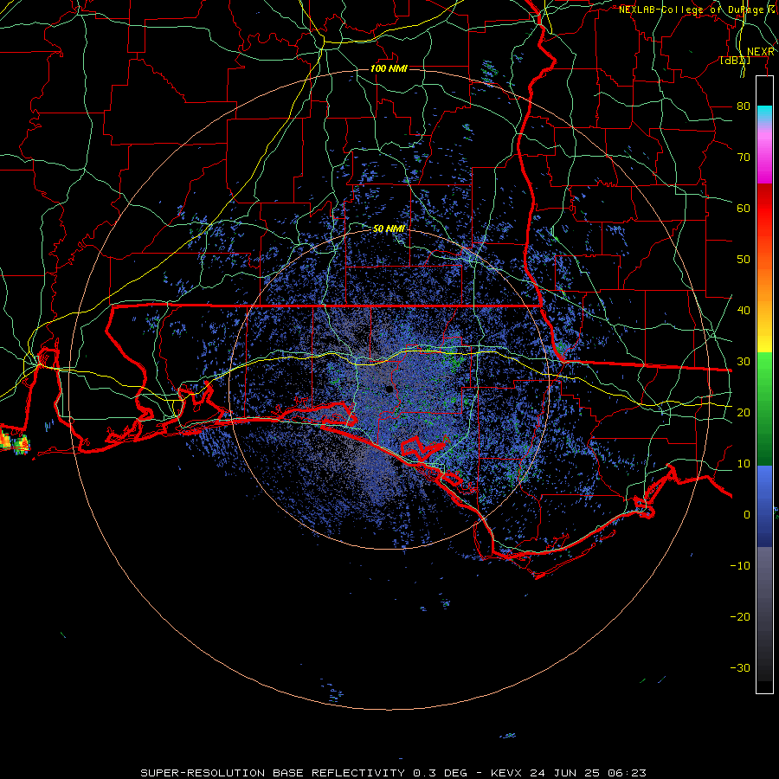
Task: Click the -20 value on the dBZ scale
Action: pyautogui.click(x=740, y=617)
